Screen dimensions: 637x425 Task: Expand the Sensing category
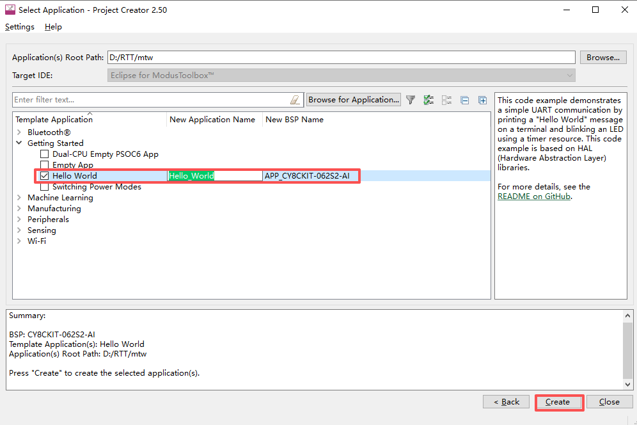[19, 230]
